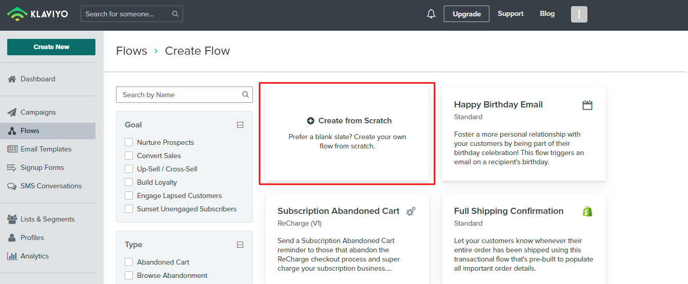Go to Email Templates in sidebar

pyautogui.click(x=46, y=149)
